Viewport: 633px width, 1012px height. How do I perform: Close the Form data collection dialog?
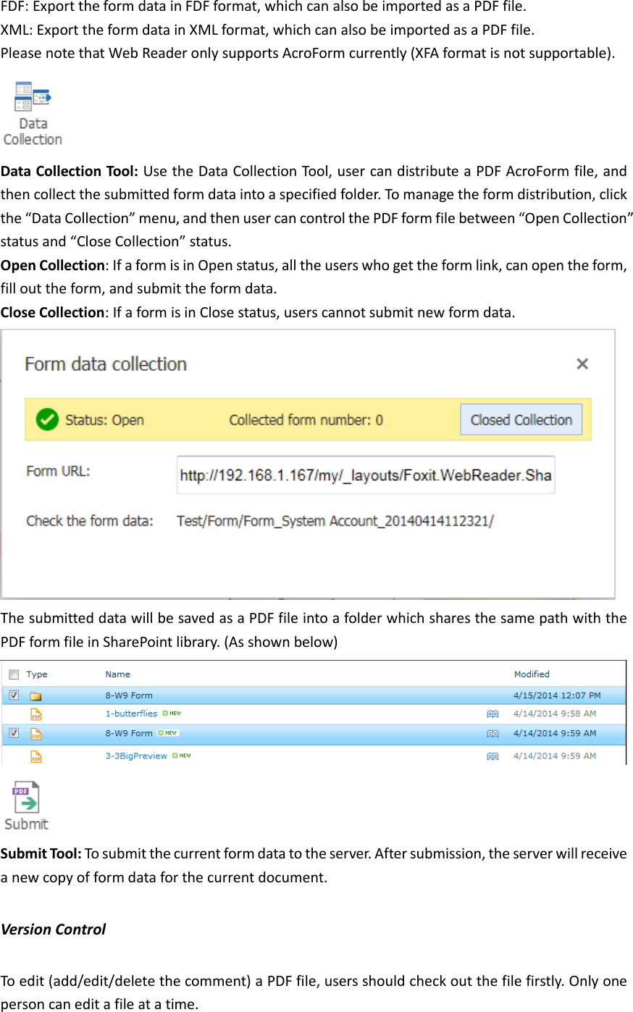pyautogui.click(x=582, y=364)
